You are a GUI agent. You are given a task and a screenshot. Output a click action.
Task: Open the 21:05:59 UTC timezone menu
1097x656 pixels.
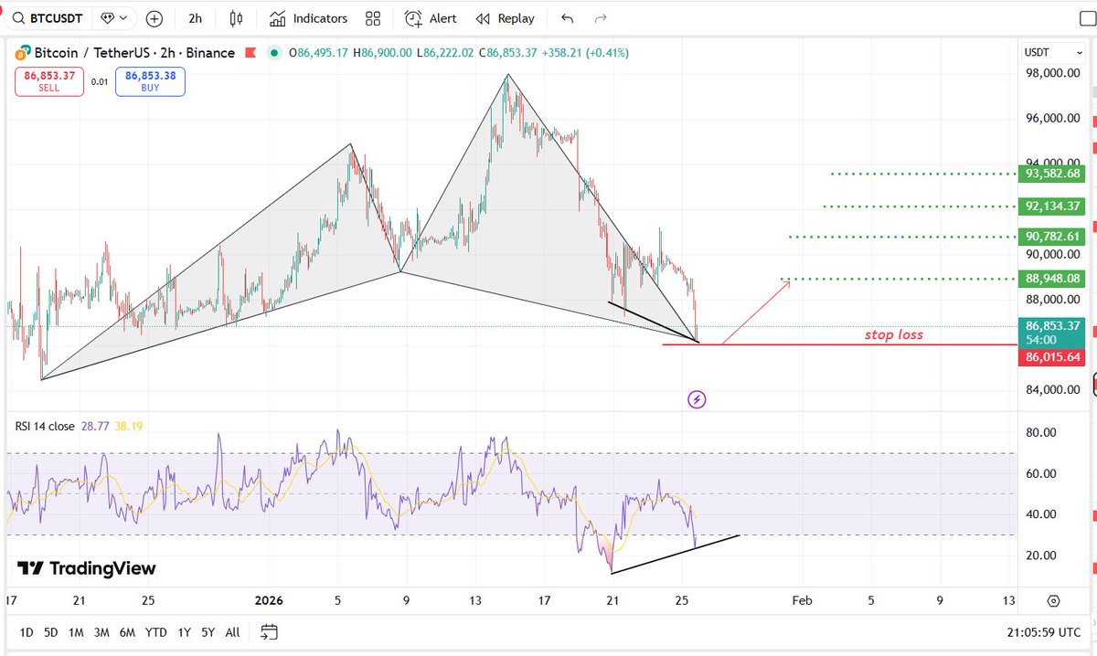[1043, 631]
